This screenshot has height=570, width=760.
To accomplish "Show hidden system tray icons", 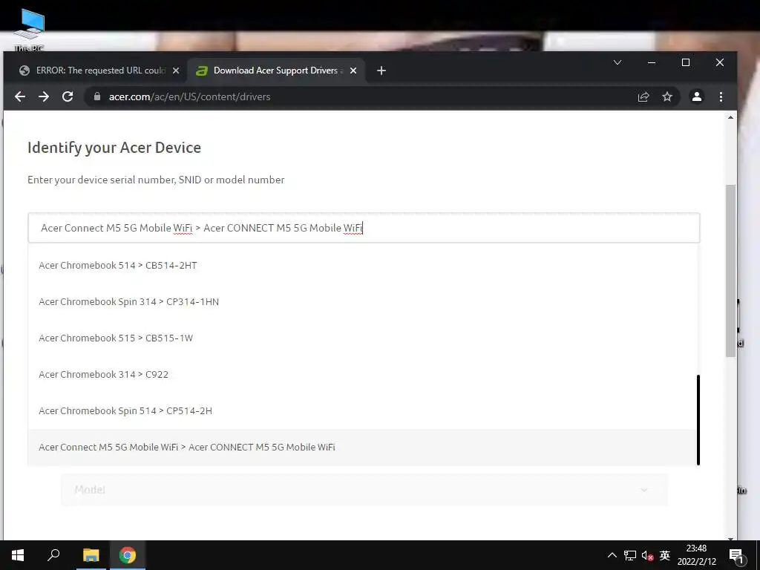I will (x=612, y=555).
